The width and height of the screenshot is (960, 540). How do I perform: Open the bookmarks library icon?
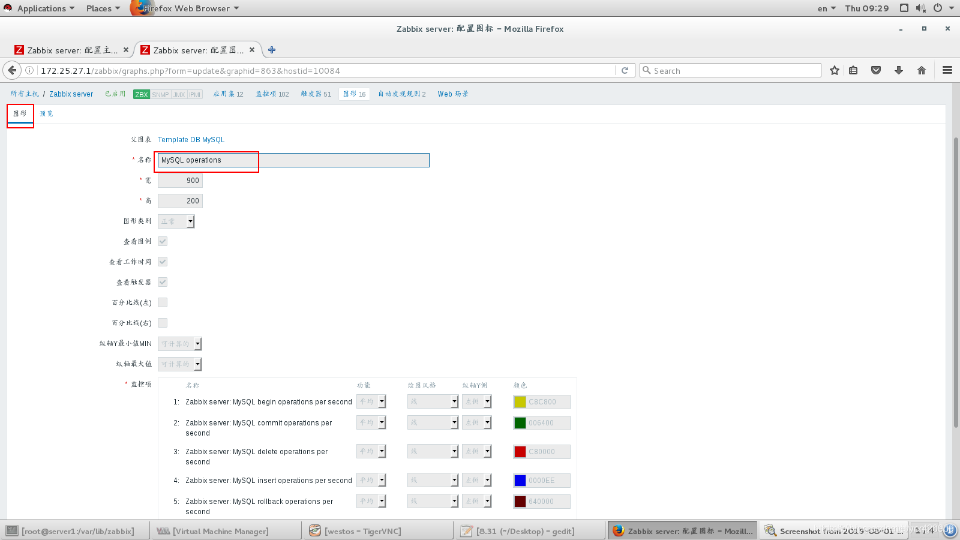click(853, 70)
